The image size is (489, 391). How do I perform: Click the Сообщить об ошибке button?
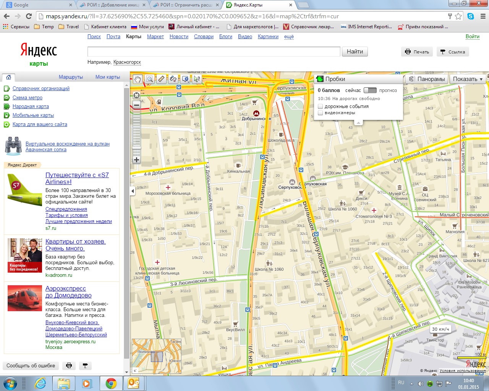31,366
